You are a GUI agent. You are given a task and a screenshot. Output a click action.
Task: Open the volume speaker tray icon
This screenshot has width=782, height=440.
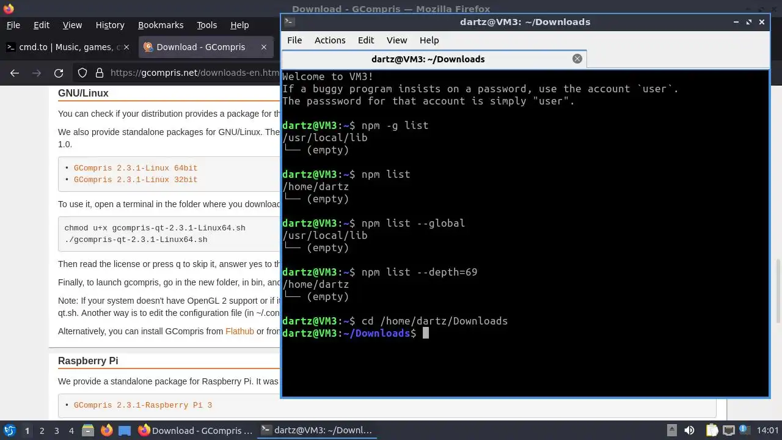[689, 430]
